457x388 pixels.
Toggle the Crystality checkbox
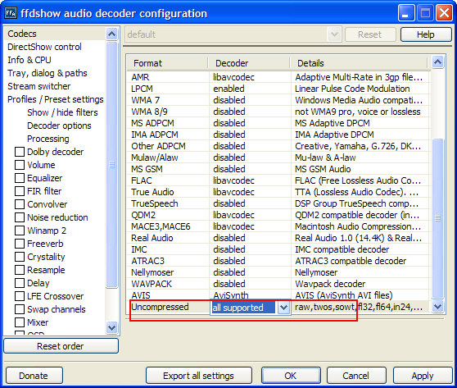coord(20,257)
